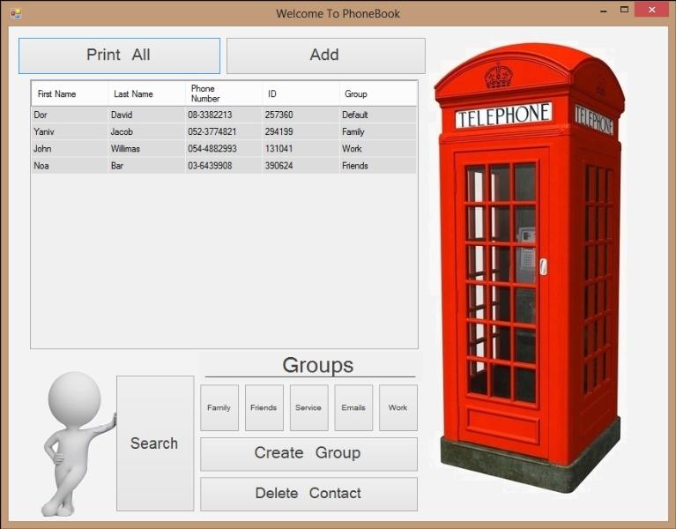Click the Group column header
676x529 pixels.
(x=378, y=93)
